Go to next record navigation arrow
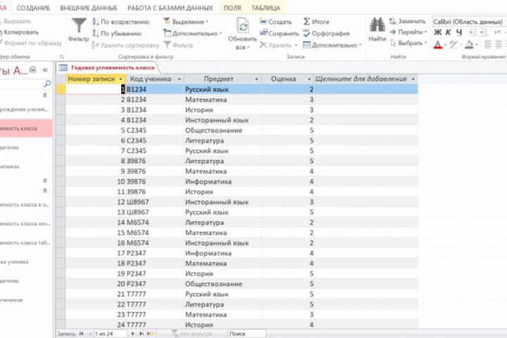Viewport: 507px width, 338px height. [132, 334]
